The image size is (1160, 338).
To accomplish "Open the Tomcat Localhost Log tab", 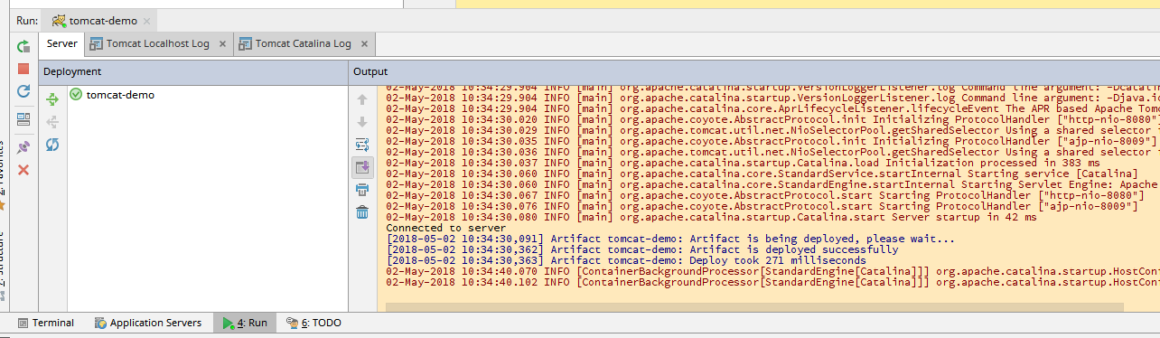I will [158, 43].
